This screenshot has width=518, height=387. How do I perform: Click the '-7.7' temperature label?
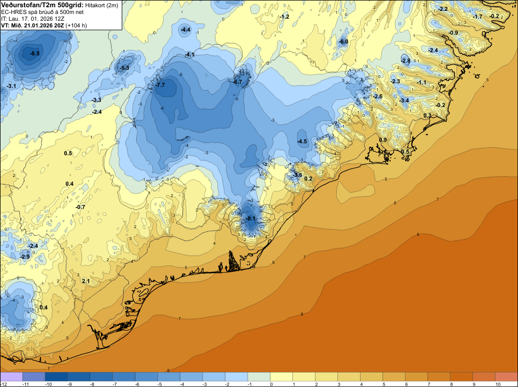(160, 85)
